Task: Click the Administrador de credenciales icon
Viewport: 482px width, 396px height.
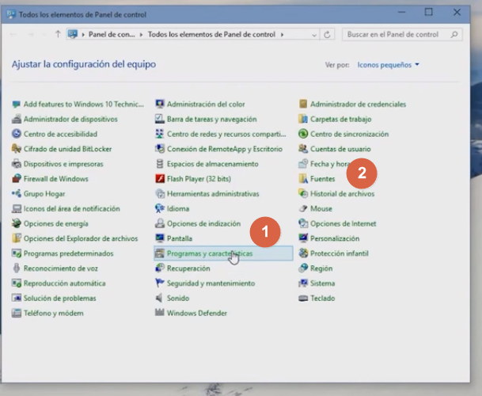Action: (x=303, y=104)
